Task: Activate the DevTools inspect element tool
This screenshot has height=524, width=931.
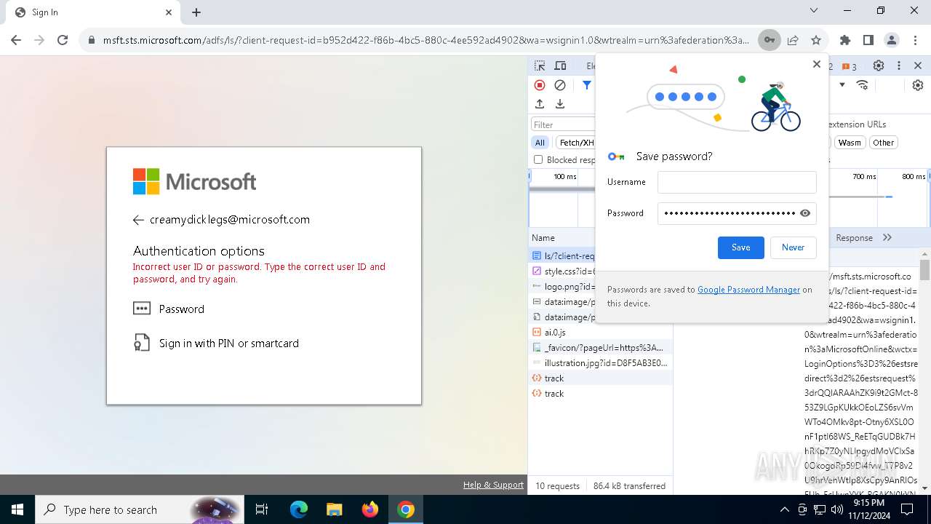Action: click(540, 65)
